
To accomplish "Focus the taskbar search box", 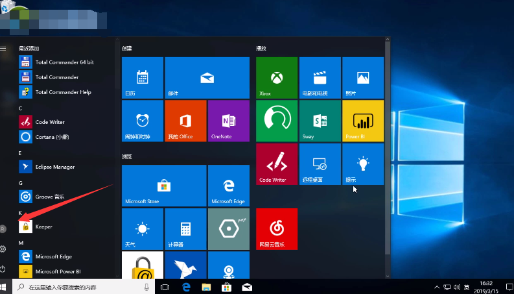I will pyautogui.click(x=84, y=287).
